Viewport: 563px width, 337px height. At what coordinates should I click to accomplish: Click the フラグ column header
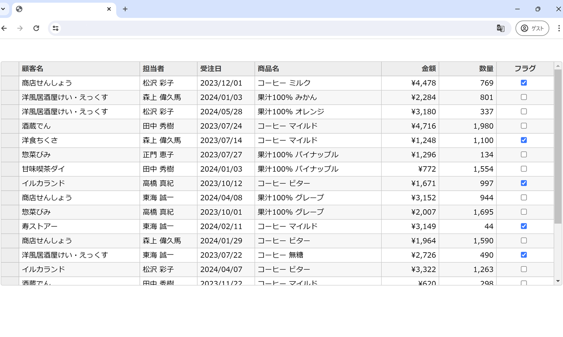[x=525, y=68]
